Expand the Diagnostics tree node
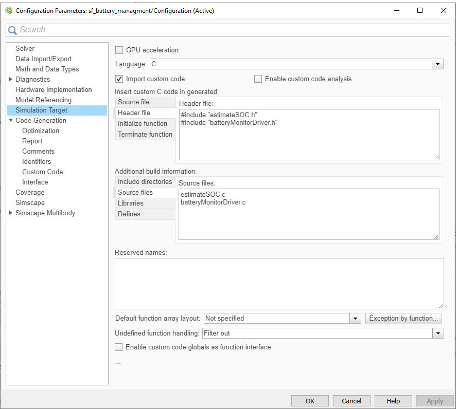Viewport: 458px width, 409px height. click(x=11, y=79)
